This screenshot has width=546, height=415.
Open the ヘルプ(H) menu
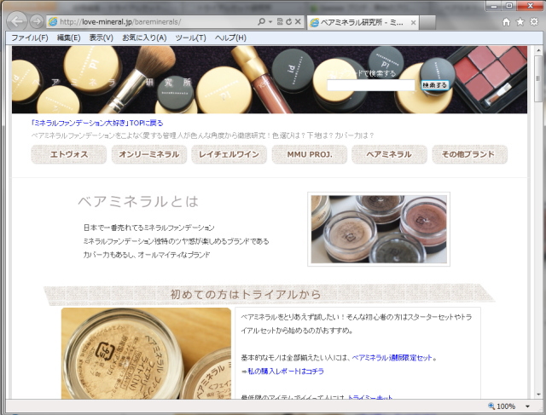tap(230, 37)
